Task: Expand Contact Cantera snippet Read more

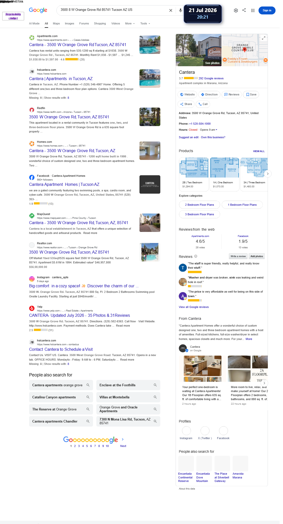Action: pos(127,360)
